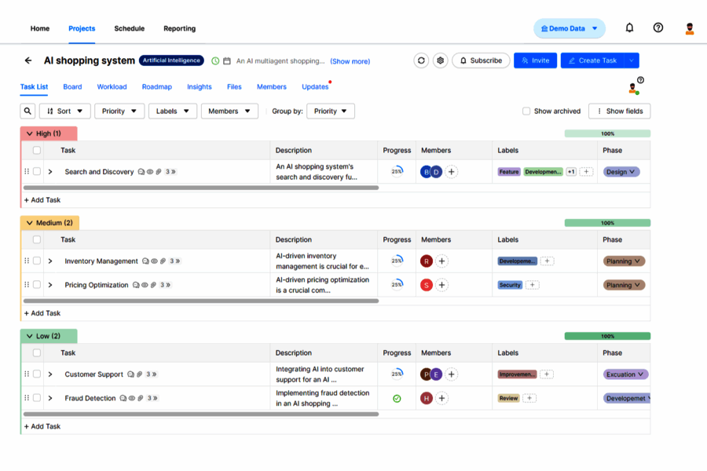Open project settings gear icon
Viewport: 707px width, 471px height.
click(441, 60)
